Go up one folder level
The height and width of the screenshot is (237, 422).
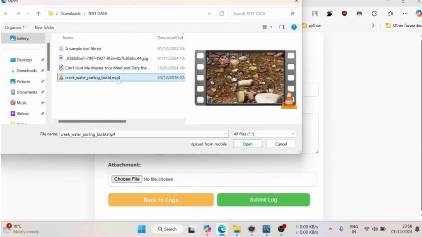[38, 13]
